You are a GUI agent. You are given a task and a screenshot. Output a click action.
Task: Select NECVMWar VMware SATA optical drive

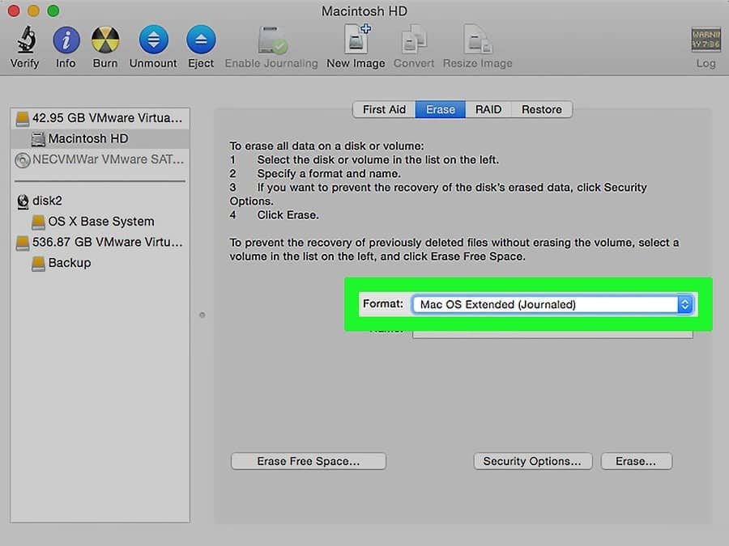pyautogui.click(x=100, y=159)
